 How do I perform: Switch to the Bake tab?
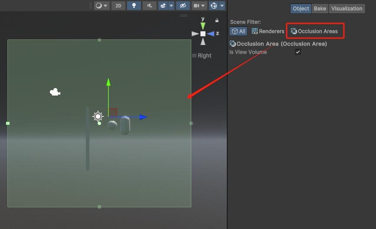coord(320,9)
